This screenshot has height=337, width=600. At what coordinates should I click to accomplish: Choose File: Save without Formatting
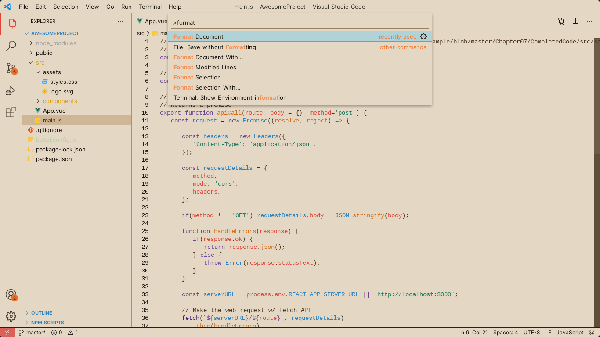pos(300,47)
